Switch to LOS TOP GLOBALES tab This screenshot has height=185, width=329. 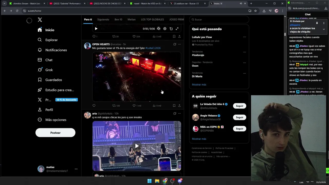click(152, 20)
